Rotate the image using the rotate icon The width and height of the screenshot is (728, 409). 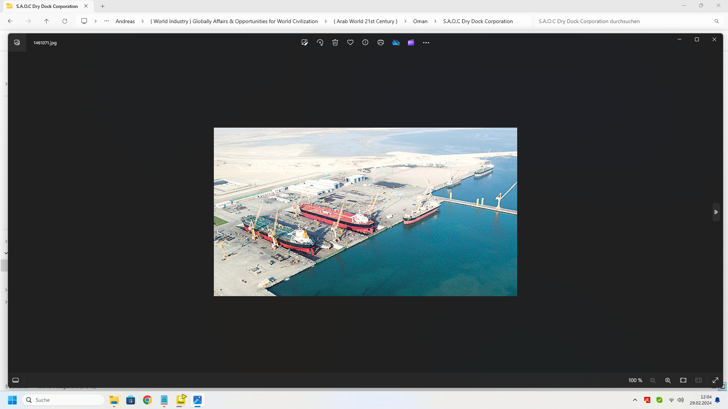(x=320, y=42)
